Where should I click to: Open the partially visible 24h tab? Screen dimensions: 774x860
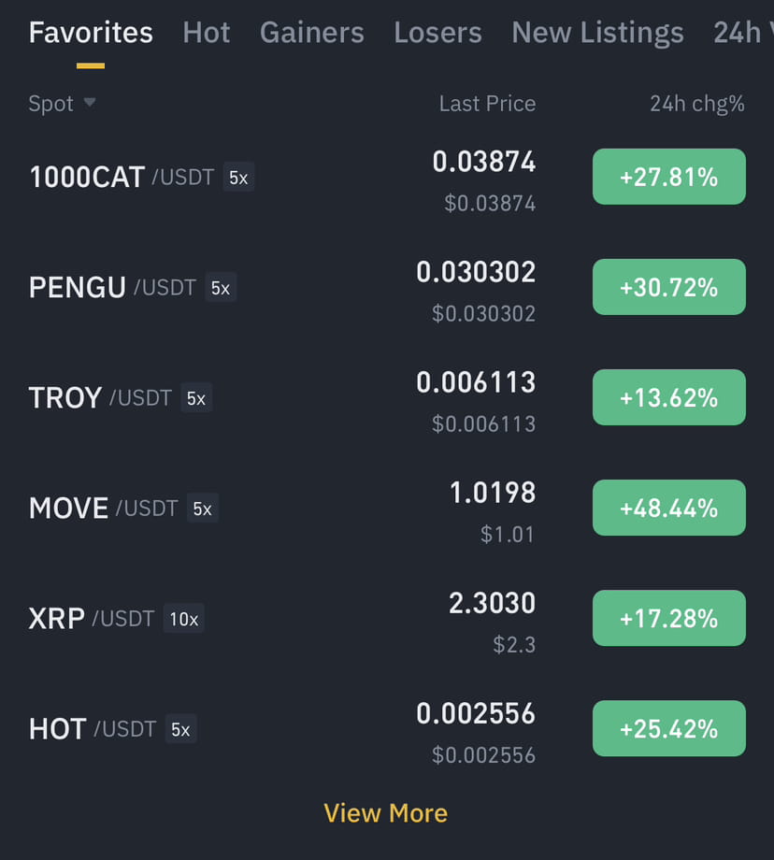tap(743, 33)
